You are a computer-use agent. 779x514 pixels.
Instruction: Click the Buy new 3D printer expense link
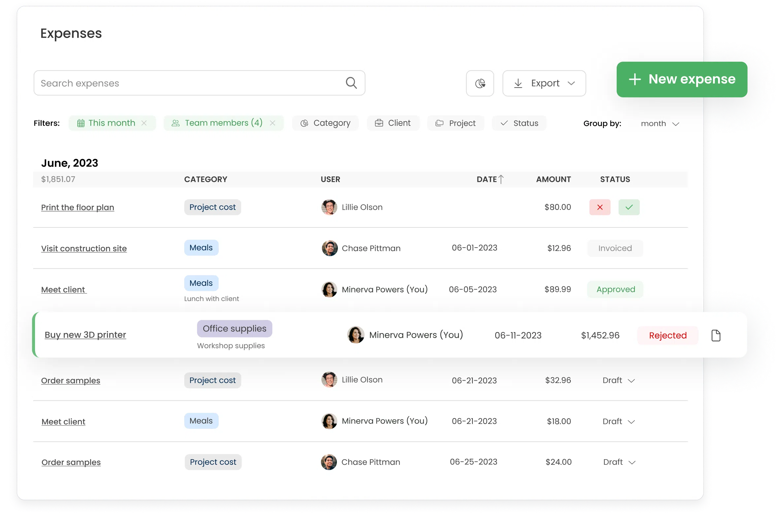pos(85,334)
